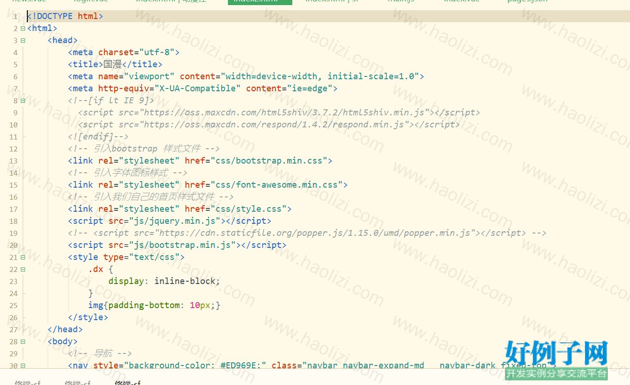
Task: Click the "ie=edge" content value
Action: click(x=309, y=88)
